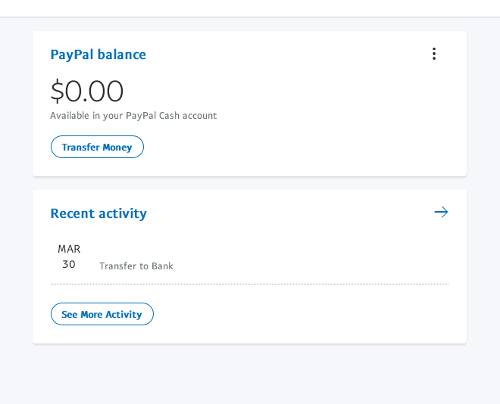The image size is (500, 404).
Task: Click the word Activity in See More Activity
Action: point(123,314)
